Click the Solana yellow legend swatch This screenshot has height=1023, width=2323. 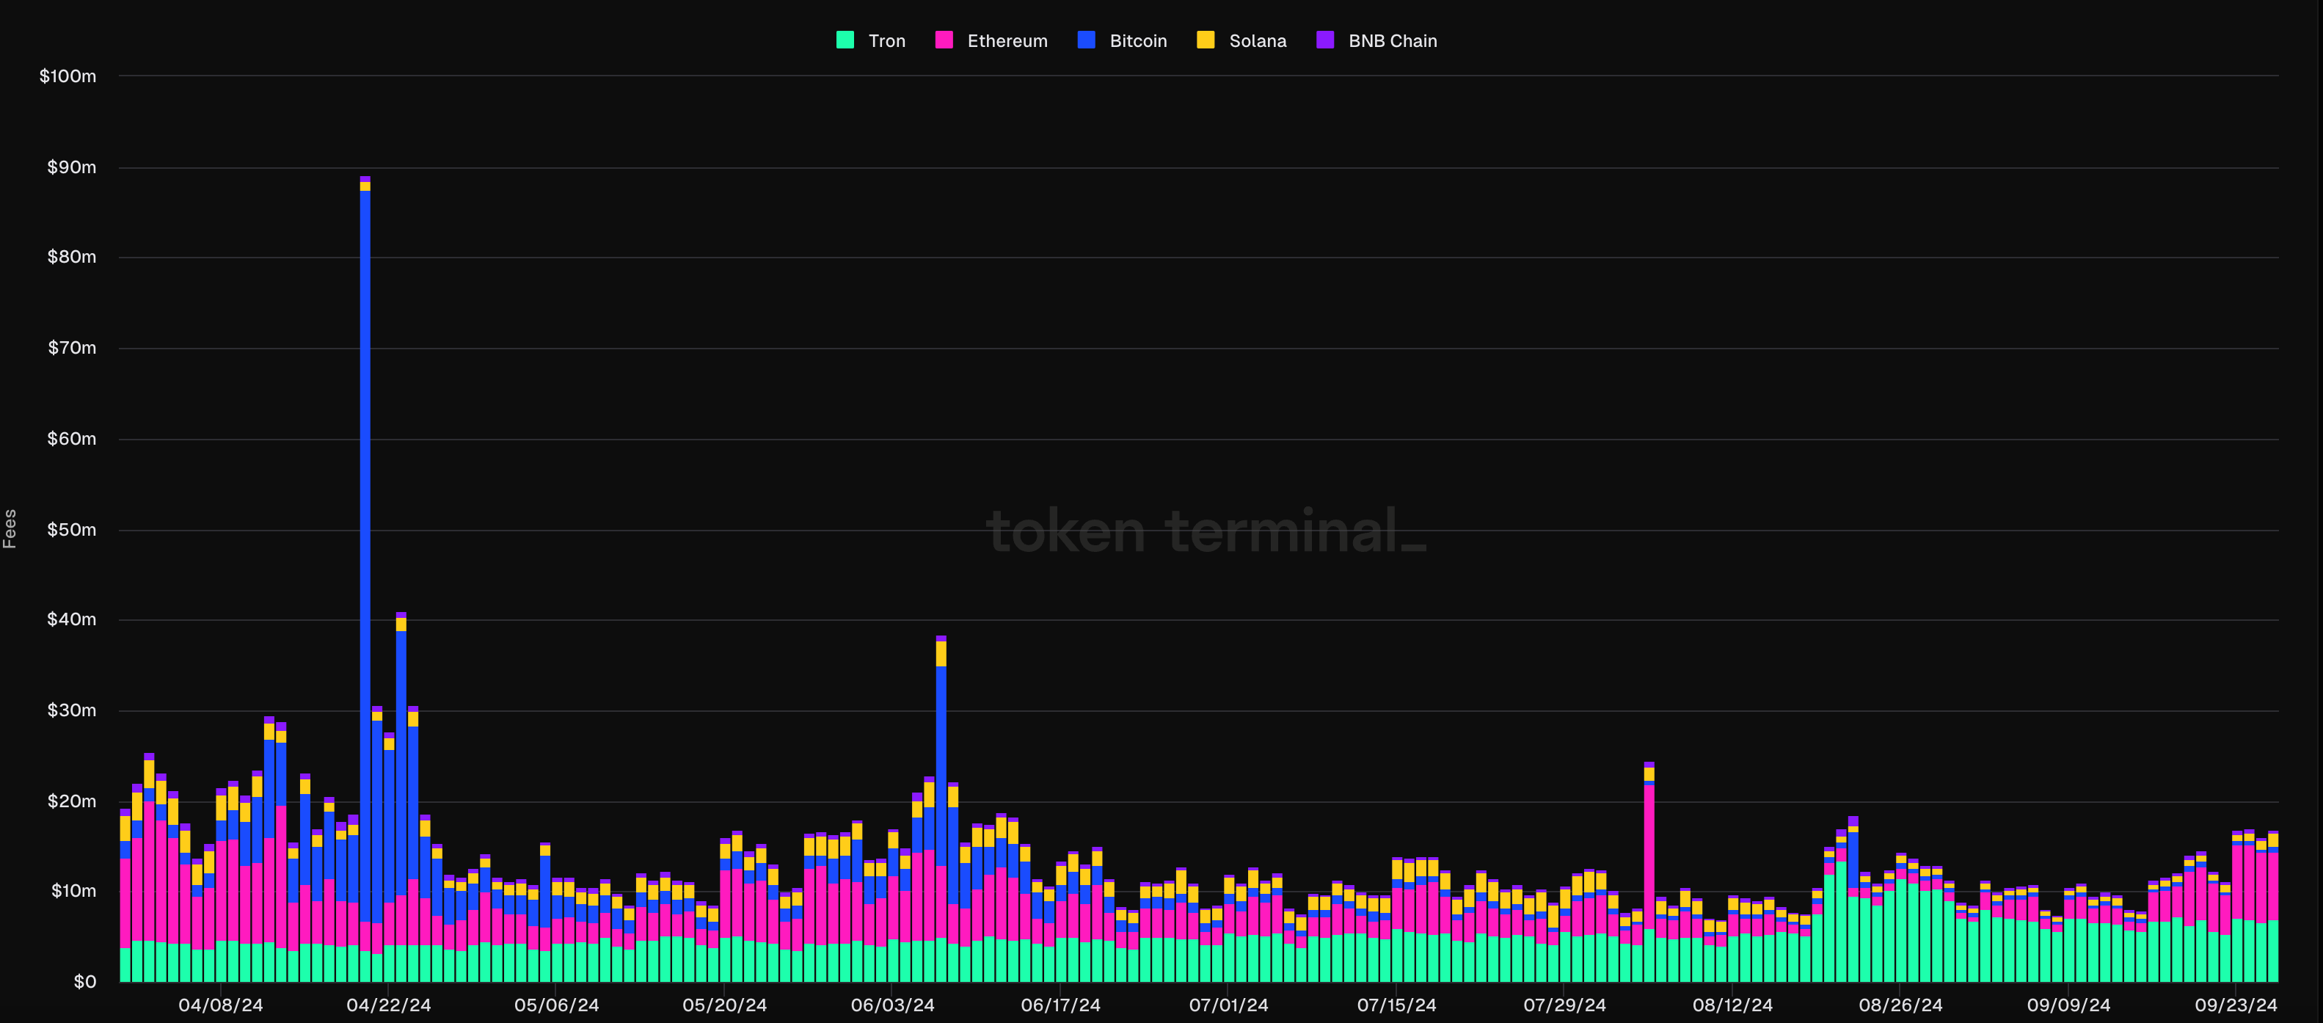pyautogui.click(x=1206, y=40)
